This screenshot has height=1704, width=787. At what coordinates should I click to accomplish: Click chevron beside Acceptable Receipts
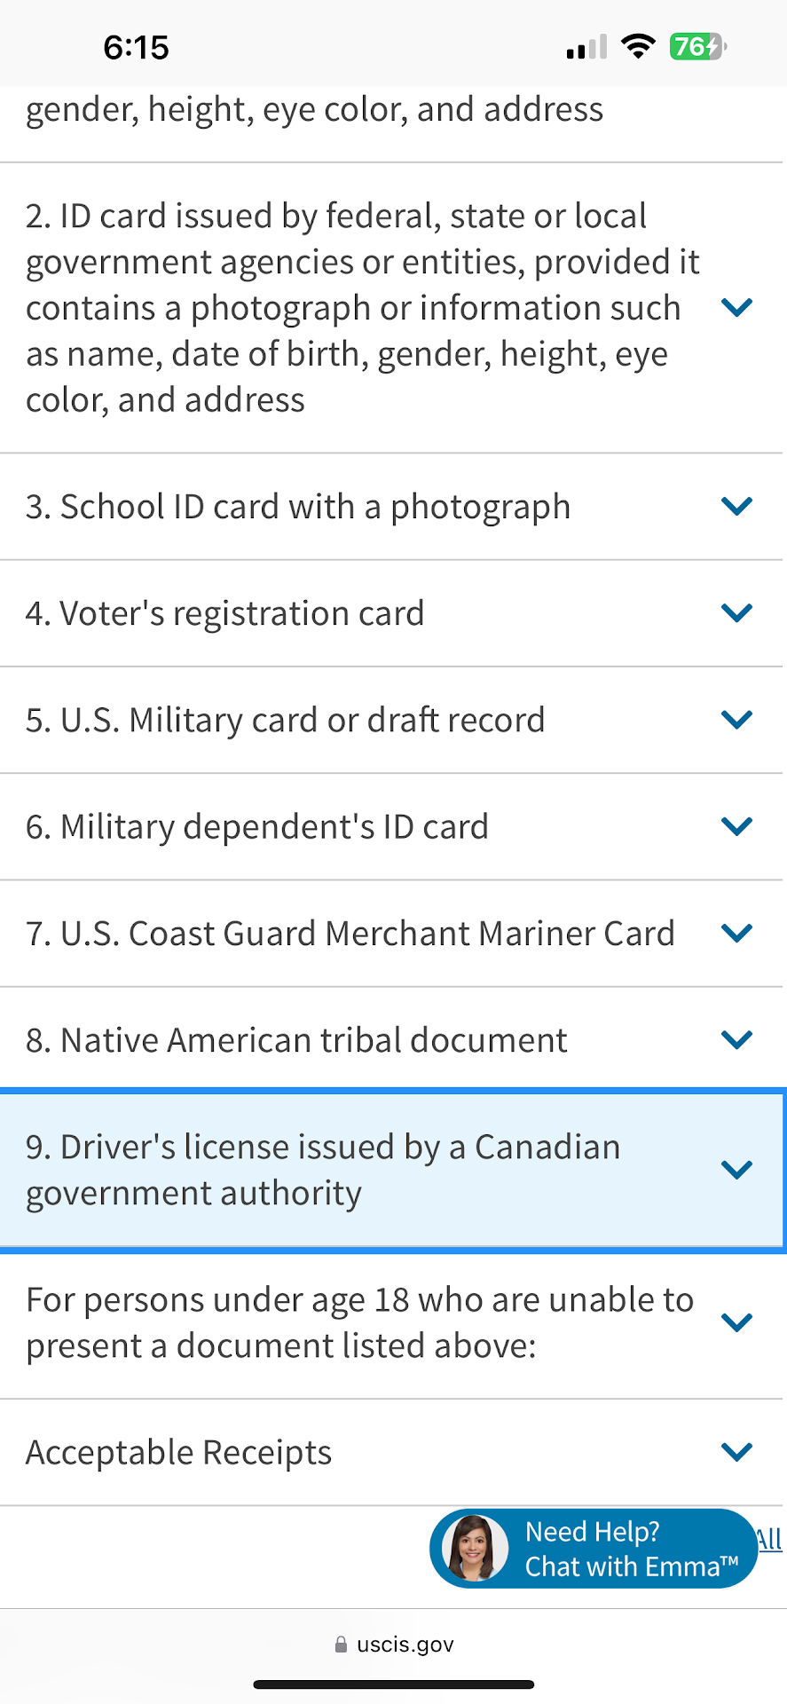(736, 1452)
